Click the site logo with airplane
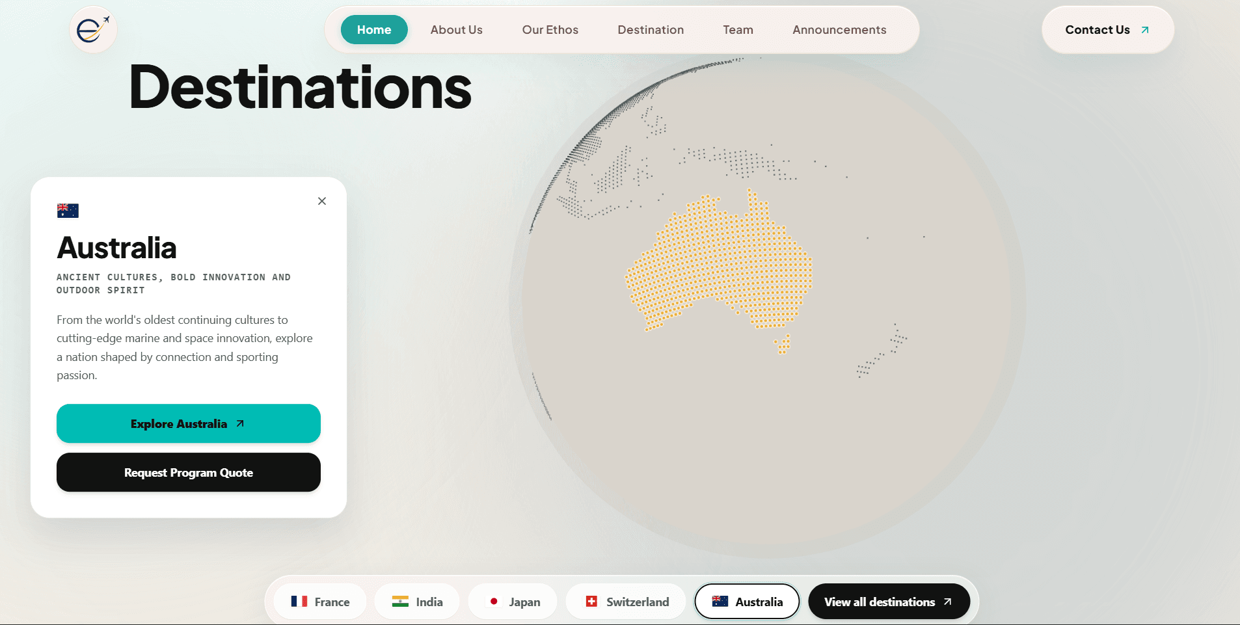This screenshot has width=1240, height=625. click(93, 30)
